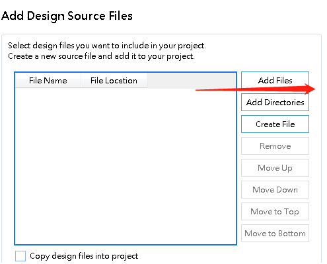Click the Add Files button
The width and height of the screenshot is (327, 264).
tap(275, 80)
